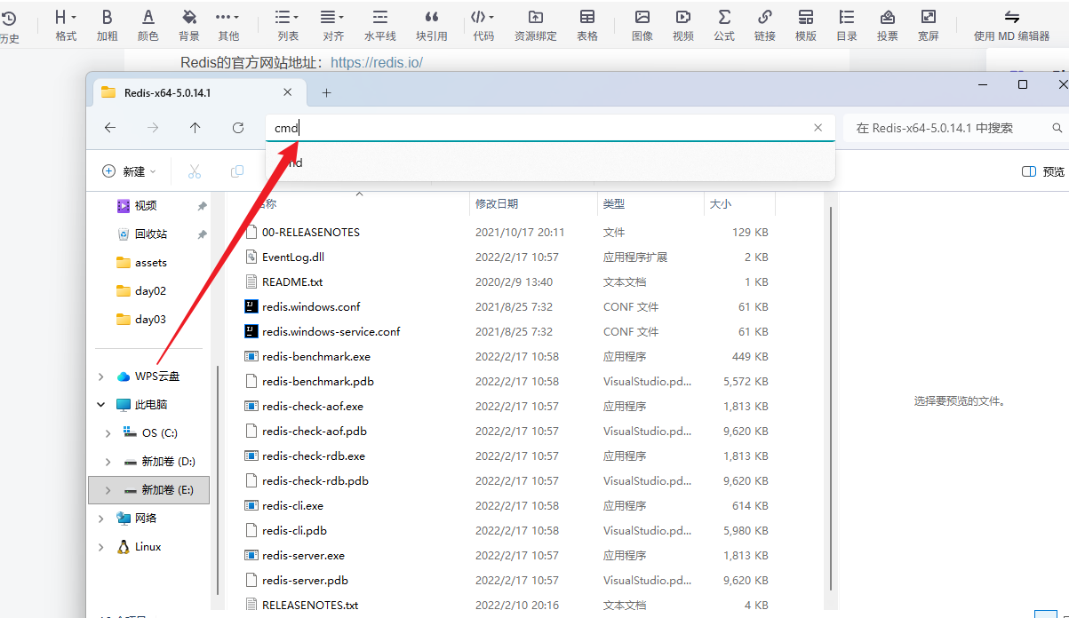
Task: Expand the Linux tree node
Action: point(101,547)
